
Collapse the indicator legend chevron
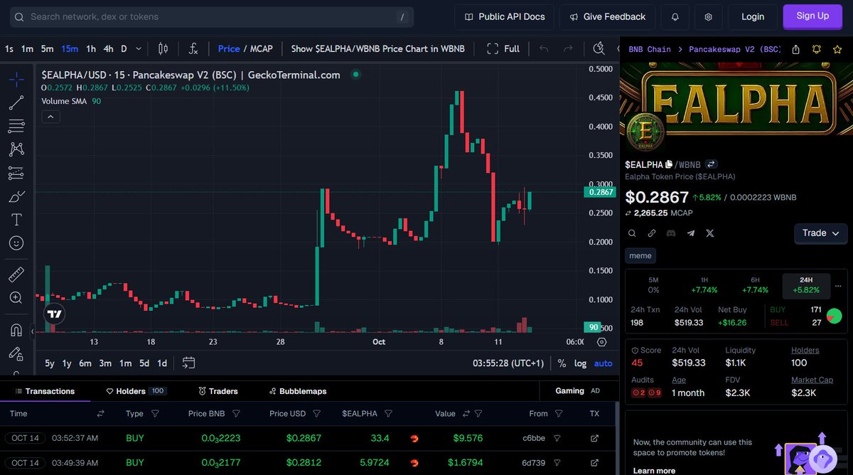coord(50,117)
